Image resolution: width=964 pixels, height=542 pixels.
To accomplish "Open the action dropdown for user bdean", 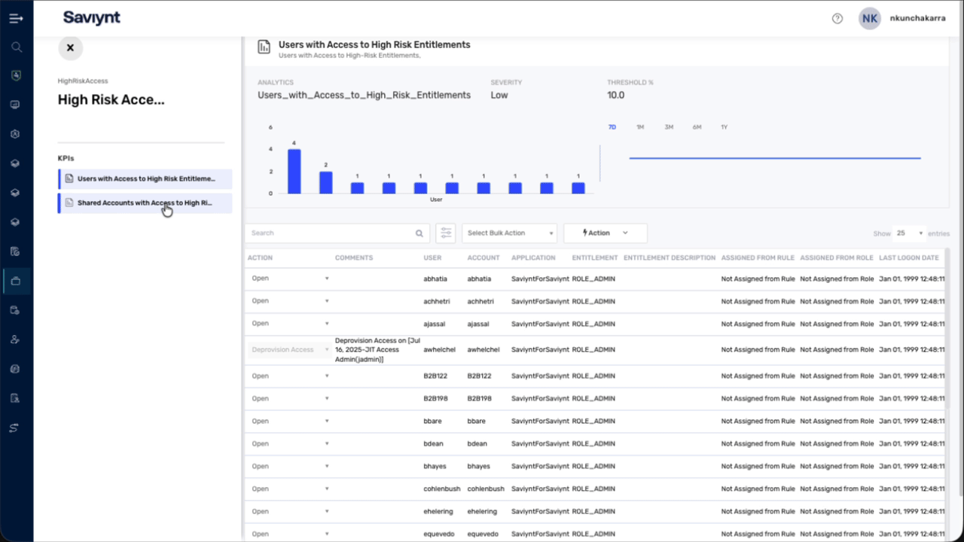I will point(290,443).
